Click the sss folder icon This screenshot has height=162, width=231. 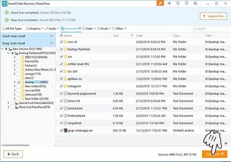(66, 57)
